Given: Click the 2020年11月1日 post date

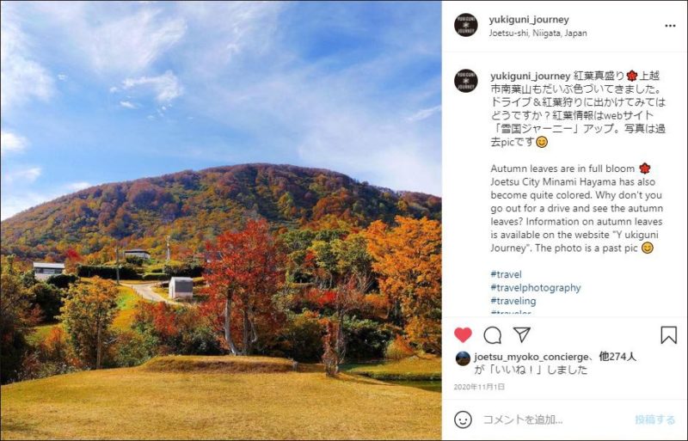Looking at the screenshot, I should [x=479, y=387].
